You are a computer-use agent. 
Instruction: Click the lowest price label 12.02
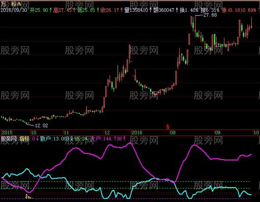click(42, 125)
